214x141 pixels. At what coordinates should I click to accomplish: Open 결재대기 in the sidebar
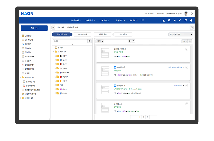pos(27,48)
